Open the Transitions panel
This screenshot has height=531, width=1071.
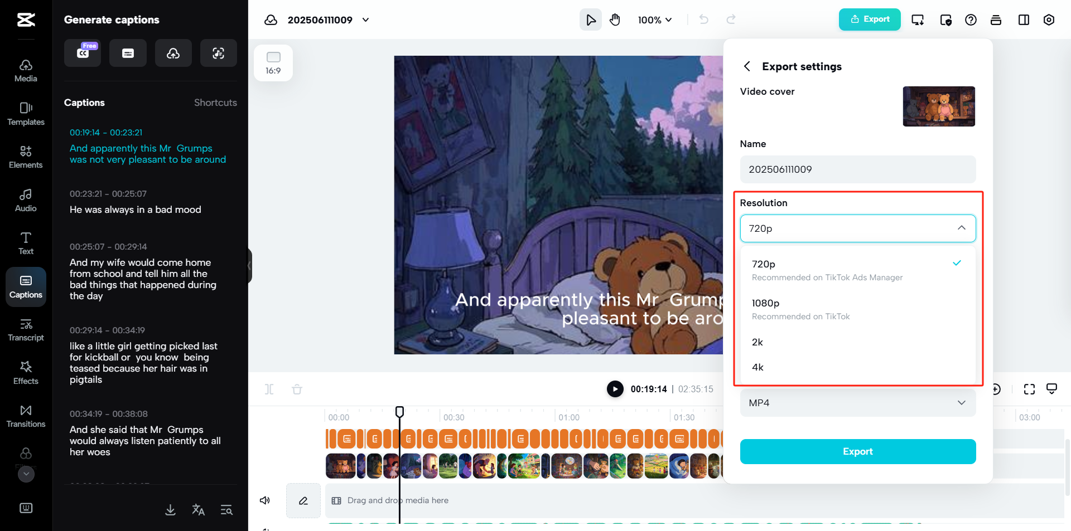(x=26, y=416)
